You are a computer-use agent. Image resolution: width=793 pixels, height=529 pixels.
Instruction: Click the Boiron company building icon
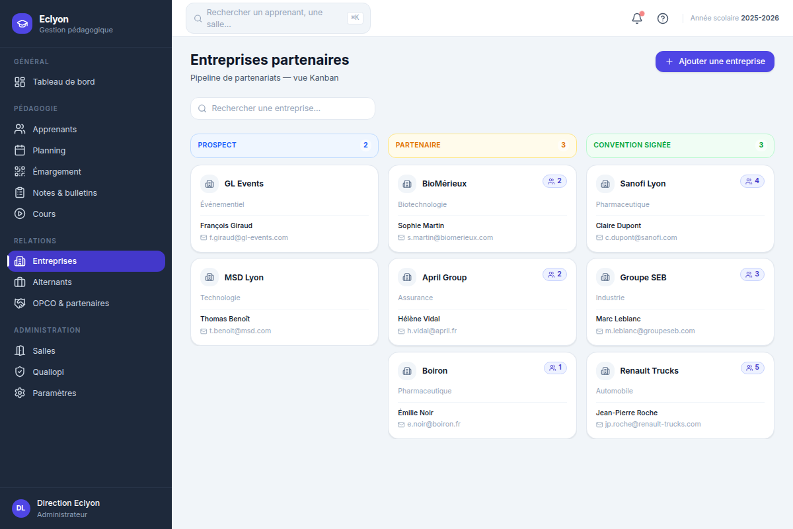click(407, 371)
